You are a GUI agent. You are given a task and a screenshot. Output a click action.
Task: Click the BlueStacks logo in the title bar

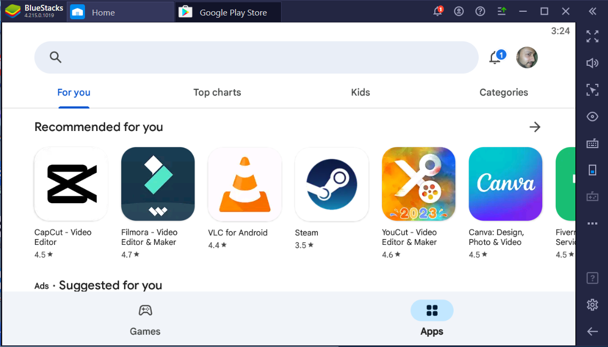click(13, 11)
